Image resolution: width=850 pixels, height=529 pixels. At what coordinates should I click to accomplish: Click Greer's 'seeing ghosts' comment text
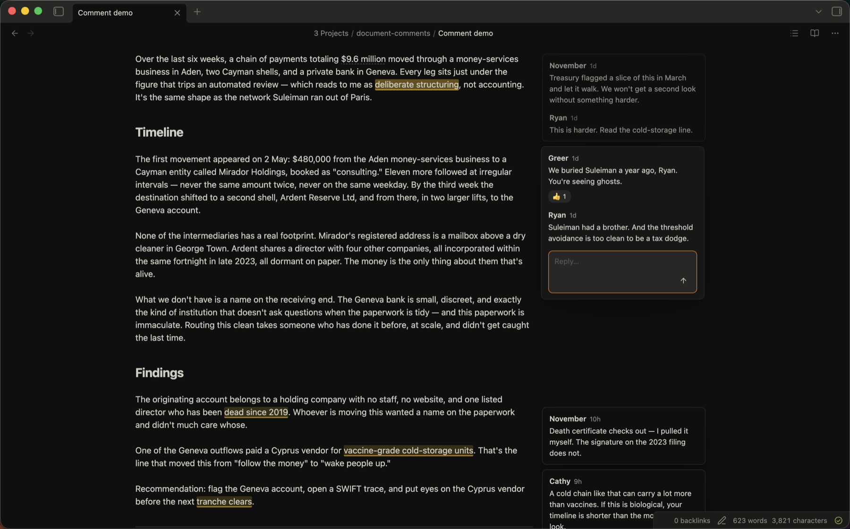(x=612, y=176)
